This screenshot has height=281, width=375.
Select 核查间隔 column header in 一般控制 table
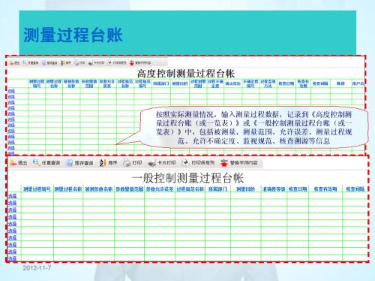[355, 189]
